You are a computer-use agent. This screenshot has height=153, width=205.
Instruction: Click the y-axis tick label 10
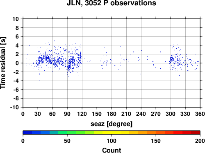point(16,19)
